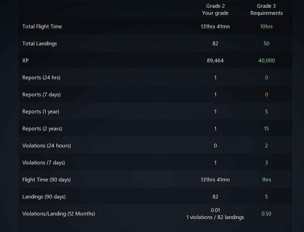Select the Reports (1 year) label

pos(41,112)
